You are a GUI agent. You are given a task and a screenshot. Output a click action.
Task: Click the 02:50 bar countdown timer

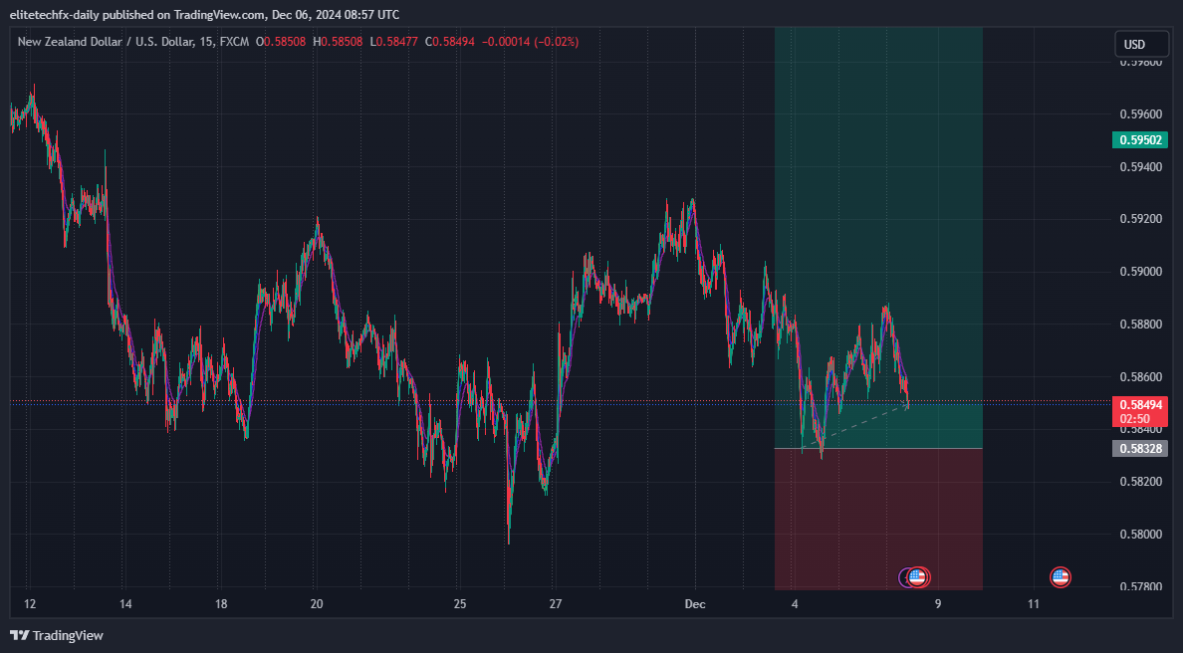click(x=1135, y=419)
